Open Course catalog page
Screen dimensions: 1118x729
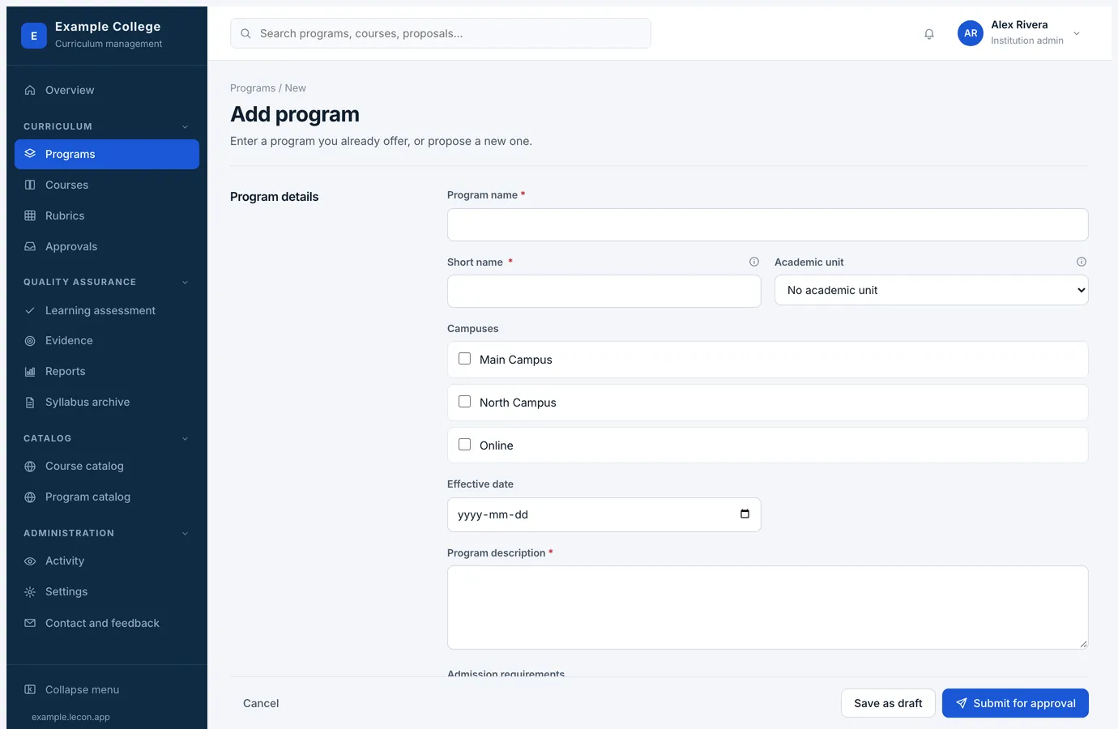click(x=107, y=466)
